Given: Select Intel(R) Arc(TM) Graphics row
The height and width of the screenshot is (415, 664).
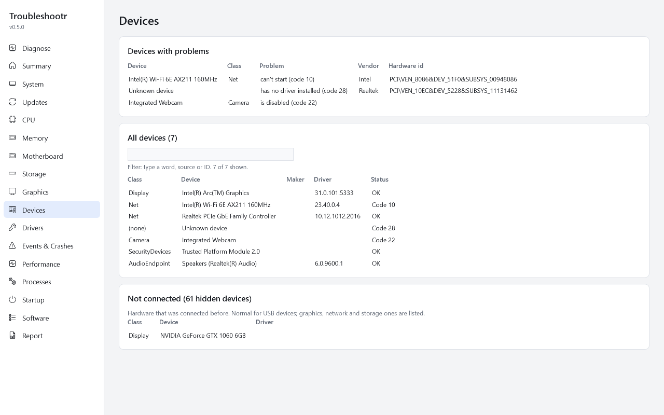Looking at the screenshot, I should (x=262, y=193).
